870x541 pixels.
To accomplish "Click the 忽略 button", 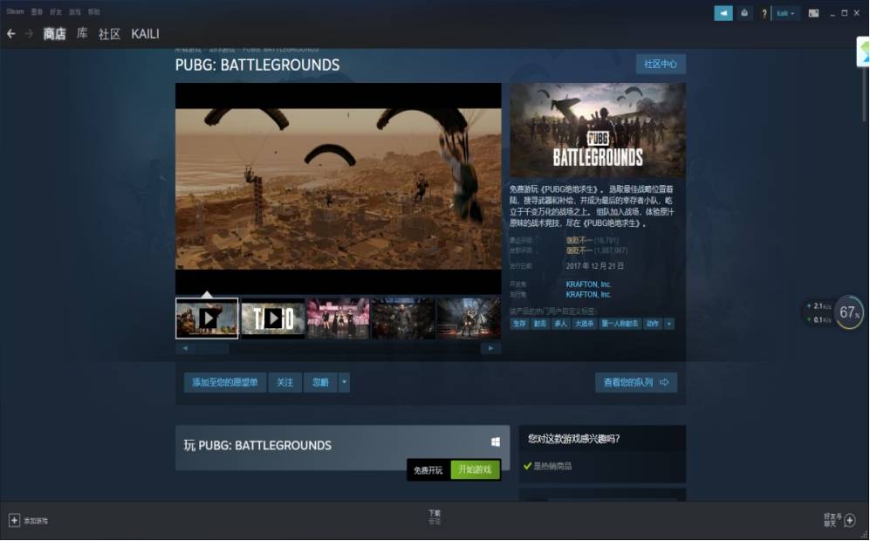I will [x=320, y=382].
